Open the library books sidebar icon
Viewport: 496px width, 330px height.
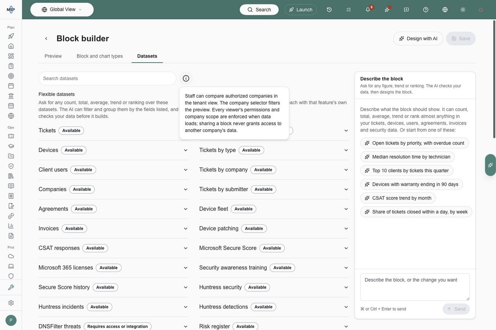coord(11,176)
